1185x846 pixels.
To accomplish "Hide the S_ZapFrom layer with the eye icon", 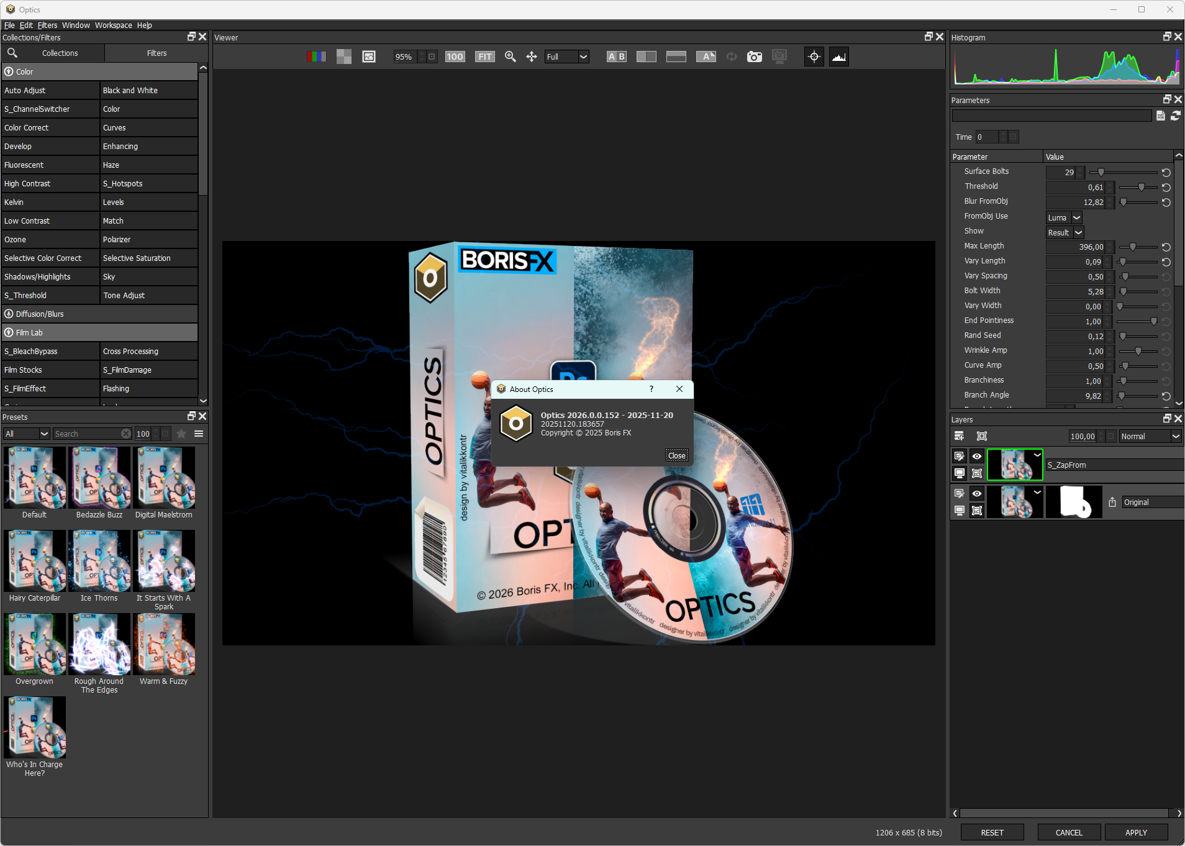I will 977,457.
